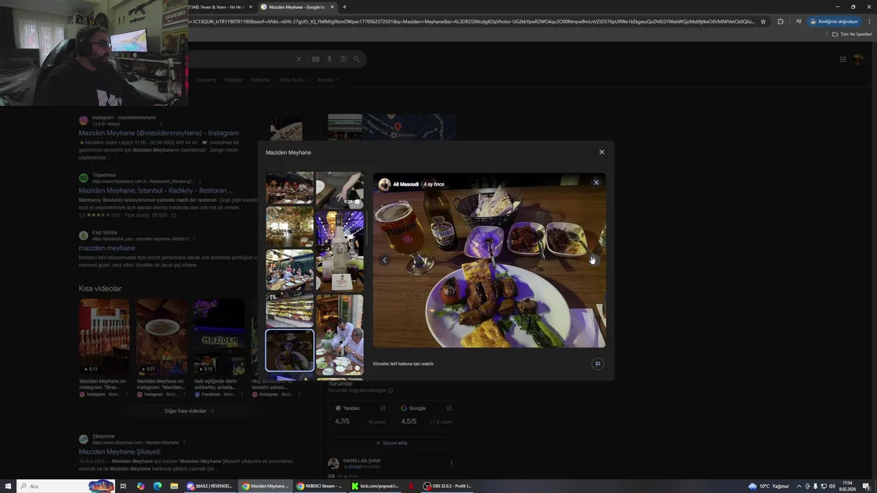The image size is (877, 493).
Task: Select the meze display case thumbnail
Action: click(x=290, y=310)
